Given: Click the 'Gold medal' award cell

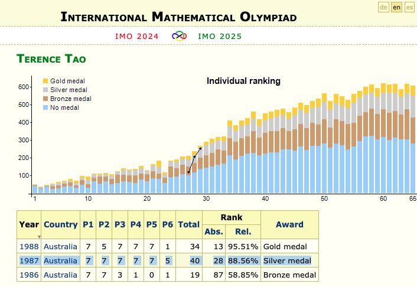Looking at the screenshot, I should click(289, 247).
